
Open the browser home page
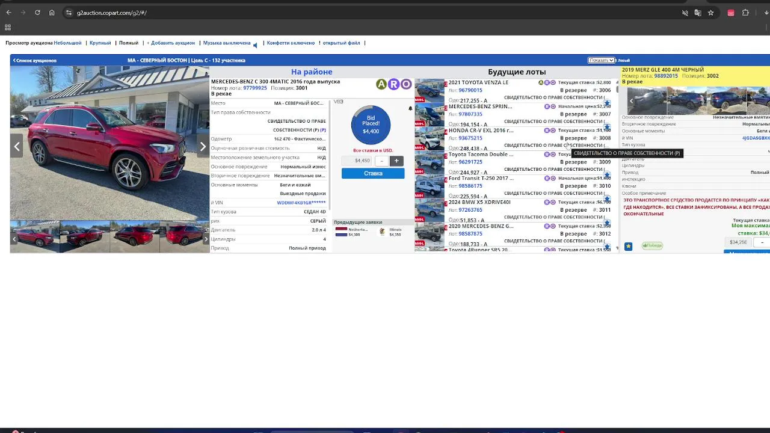52,13
